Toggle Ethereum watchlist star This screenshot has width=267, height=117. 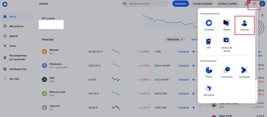tap(193, 66)
